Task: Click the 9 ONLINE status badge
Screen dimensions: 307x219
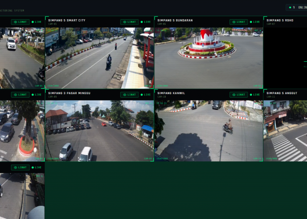Action: click(x=296, y=7)
